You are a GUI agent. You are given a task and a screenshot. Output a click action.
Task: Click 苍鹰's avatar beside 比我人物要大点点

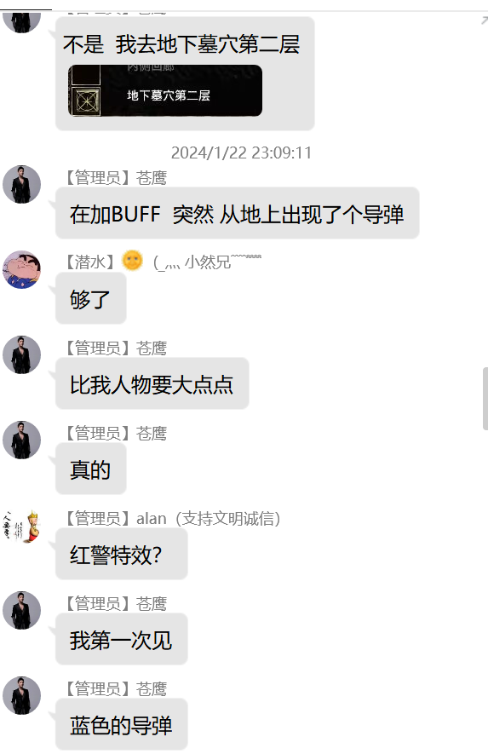click(x=21, y=355)
